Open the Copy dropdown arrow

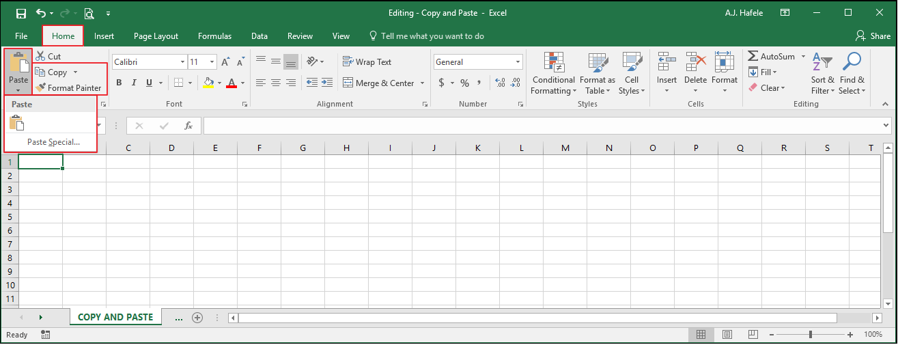[x=75, y=72]
